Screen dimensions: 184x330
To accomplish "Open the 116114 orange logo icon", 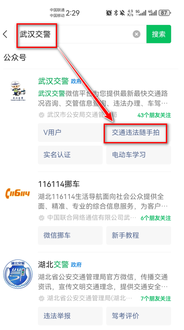I will [x=18, y=193].
